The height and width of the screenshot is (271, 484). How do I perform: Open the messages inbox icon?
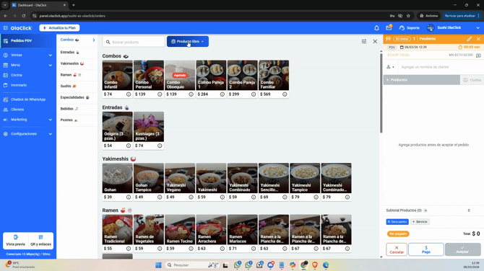pyautogui.click(x=389, y=27)
